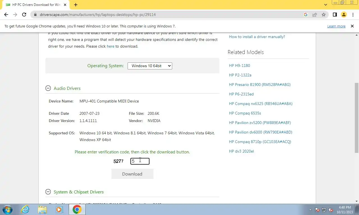Screen dimensions: 359x215
Task: Open the HP H9-1180 model link
Action: (240, 66)
